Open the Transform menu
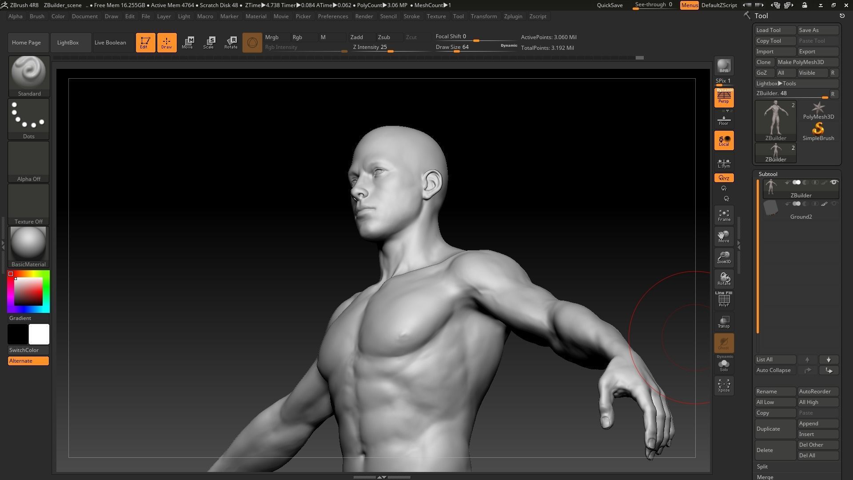 pyautogui.click(x=484, y=16)
